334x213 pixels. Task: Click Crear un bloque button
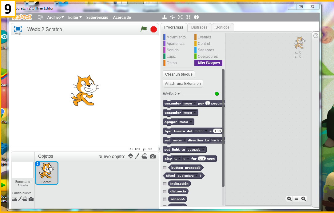point(179,74)
